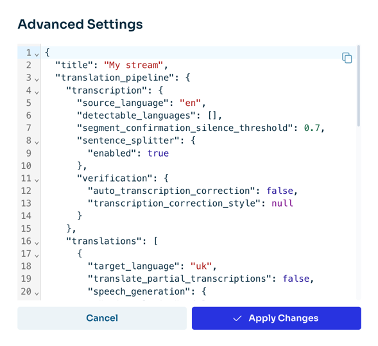This screenshot has width=378, height=346.
Task: Click the 0.7 threshold value
Action: point(312,128)
